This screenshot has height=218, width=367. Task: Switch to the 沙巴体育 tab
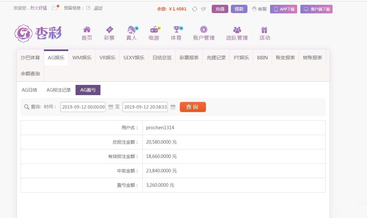point(30,58)
